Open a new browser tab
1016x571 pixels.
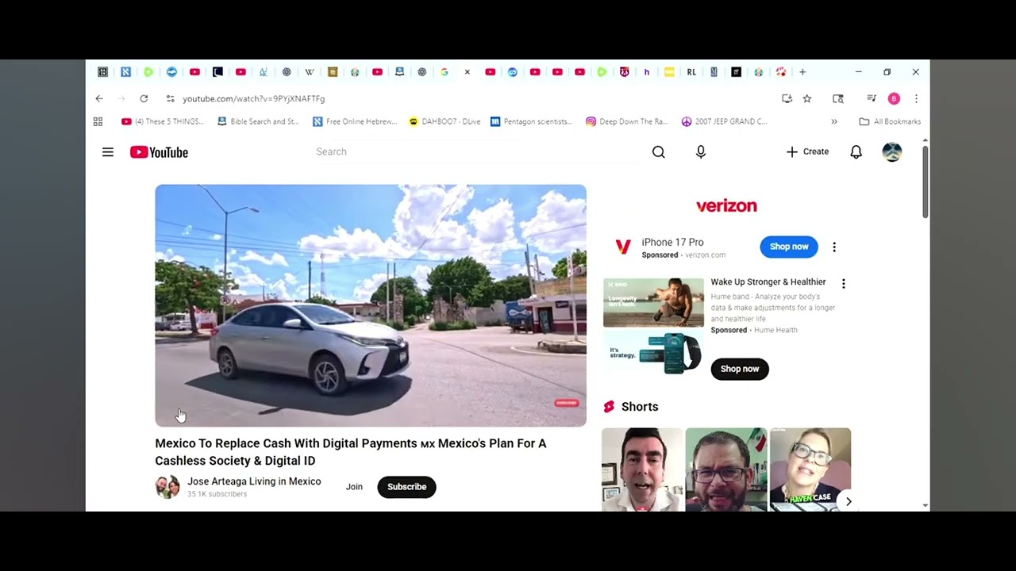pos(802,72)
